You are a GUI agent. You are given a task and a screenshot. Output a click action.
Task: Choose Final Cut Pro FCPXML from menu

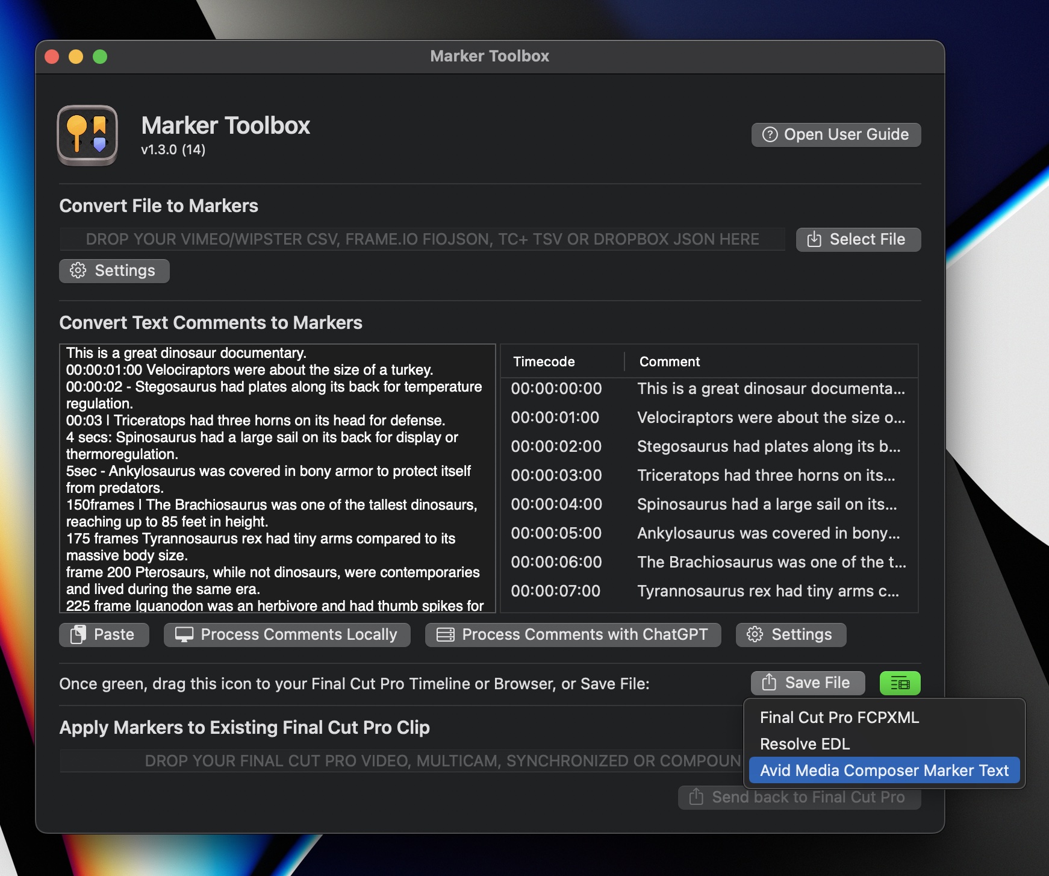(x=839, y=718)
